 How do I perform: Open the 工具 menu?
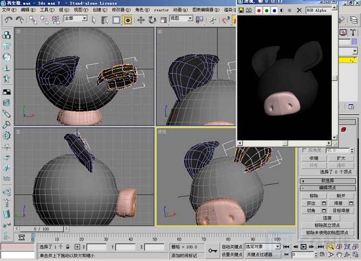pyautogui.click(x=47, y=10)
